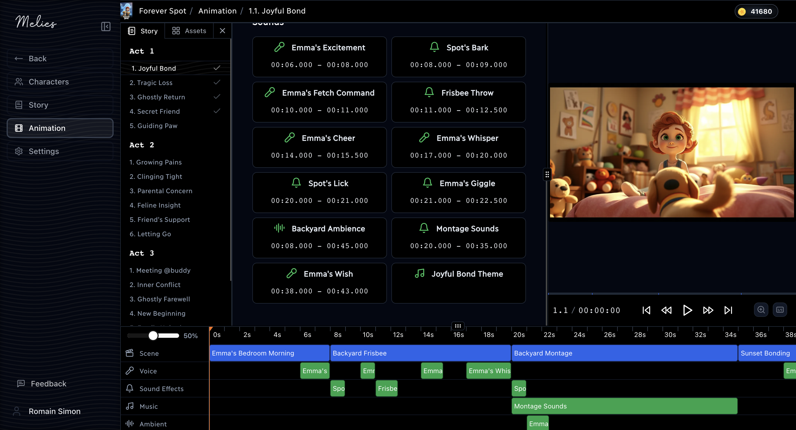Toggle the subtitles caption icon
The width and height of the screenshot is (796, 430).
[x=780, y=310]
